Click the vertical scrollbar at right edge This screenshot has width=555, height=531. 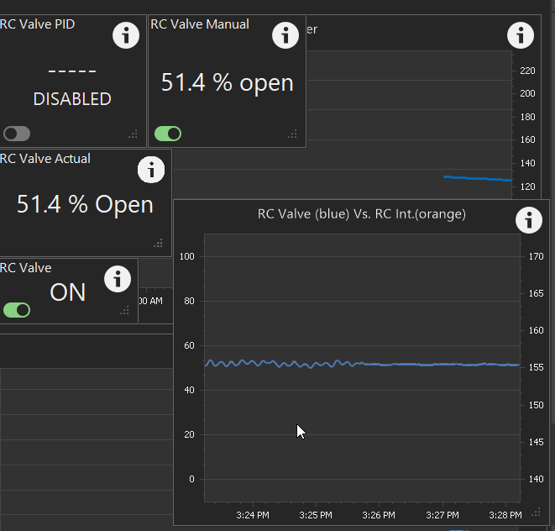coord(552,219)
